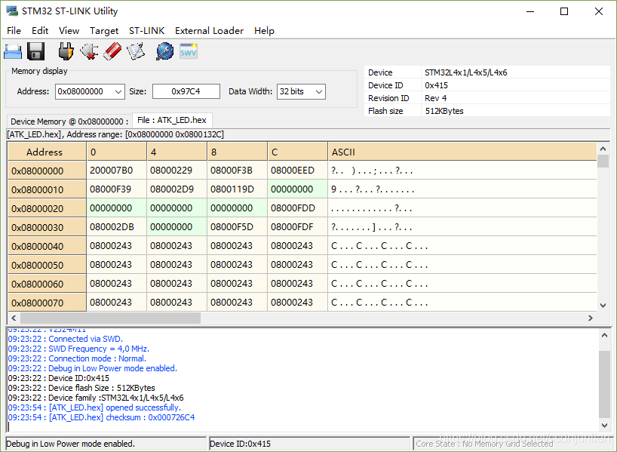Image resolution: width=617 pixels, height=452 pixels.
Task: Click the ST-LINK Utility title bar app icon
Action: pyautogui.click(x=12, y=11)
